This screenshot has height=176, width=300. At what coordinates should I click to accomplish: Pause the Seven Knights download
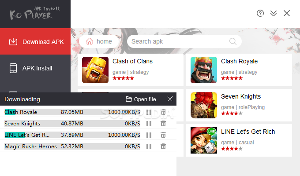coord(149,124)
